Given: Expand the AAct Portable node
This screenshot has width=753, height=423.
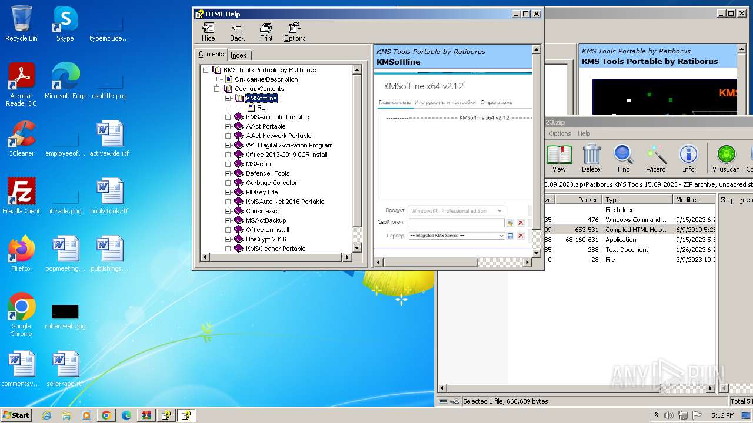Looking at the screenshot, I should pos(228,126).
